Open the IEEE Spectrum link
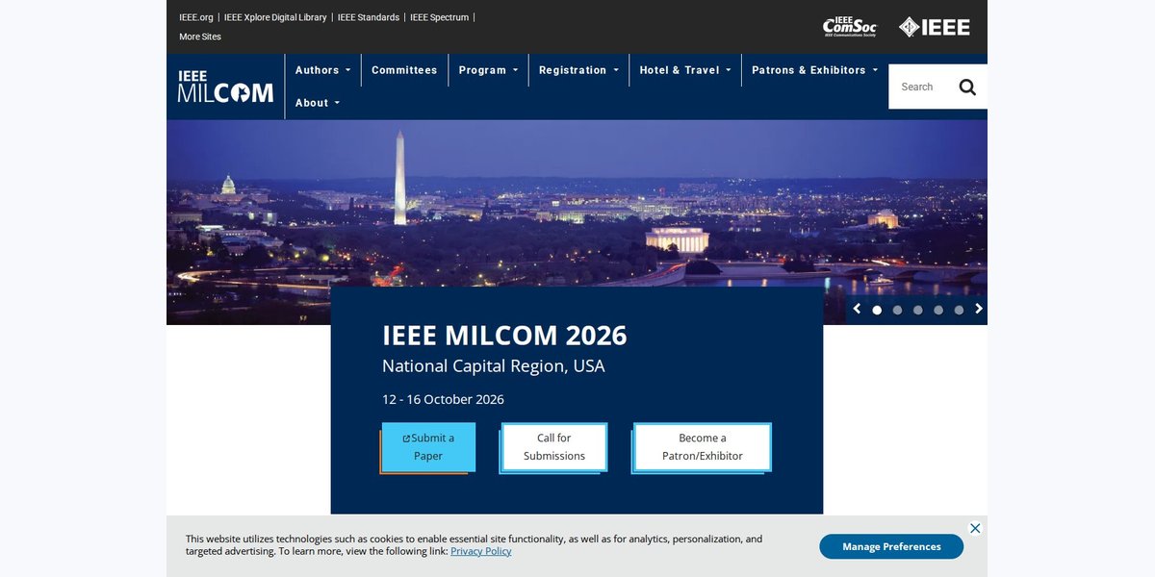 440,17
